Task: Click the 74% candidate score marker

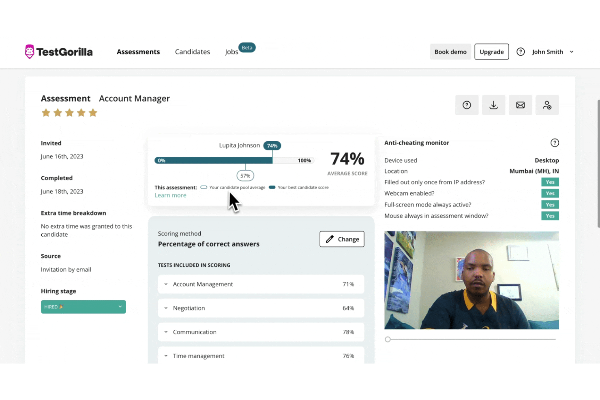Action: point(272,146)
